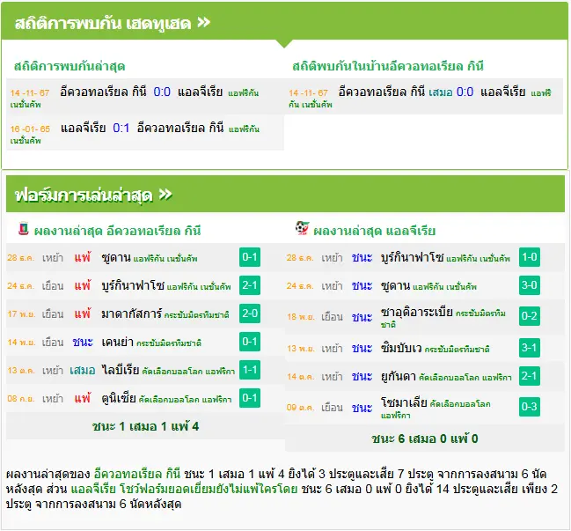Click the Algeria team badge icon
The height and width of the screenshot is (531, 571).
(x=303, y=228)
